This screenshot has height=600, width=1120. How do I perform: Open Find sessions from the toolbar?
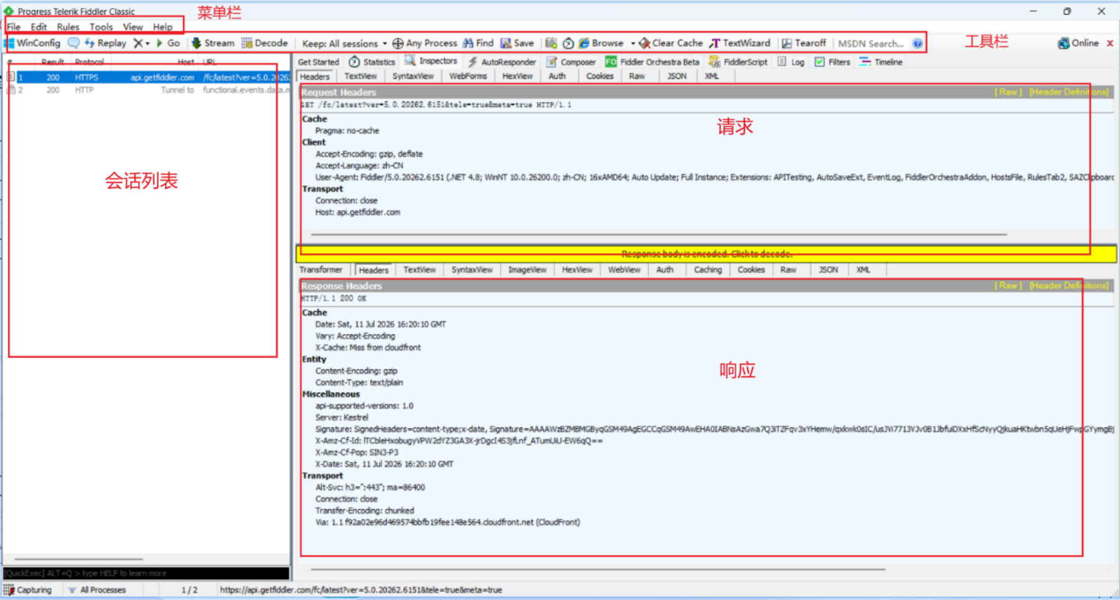[x=478, y=43]
